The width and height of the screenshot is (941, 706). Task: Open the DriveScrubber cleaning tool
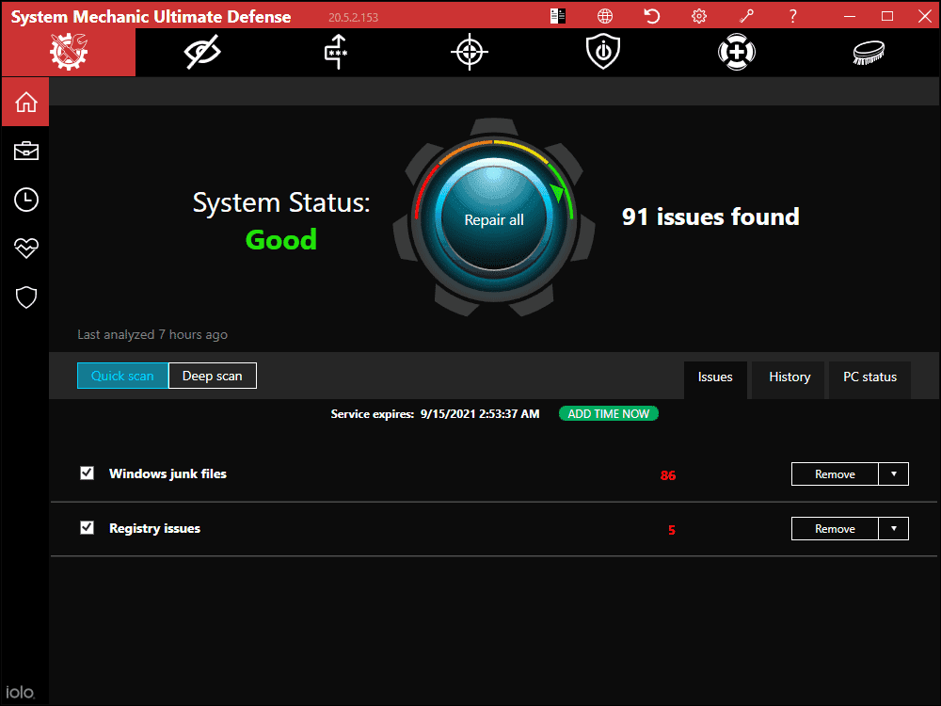[869, 52]
